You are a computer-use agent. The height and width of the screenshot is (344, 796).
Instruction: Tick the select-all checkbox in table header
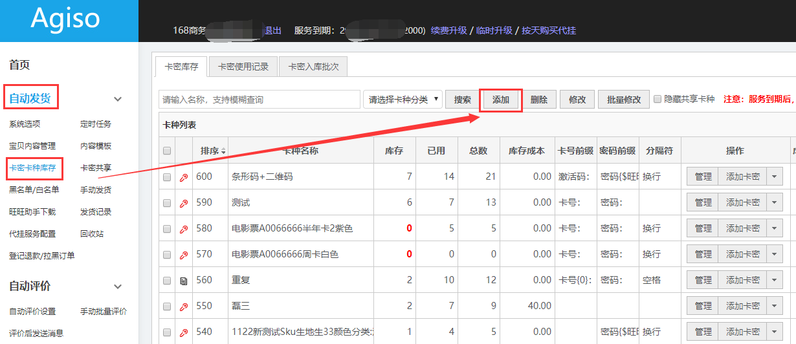[167, 151]
